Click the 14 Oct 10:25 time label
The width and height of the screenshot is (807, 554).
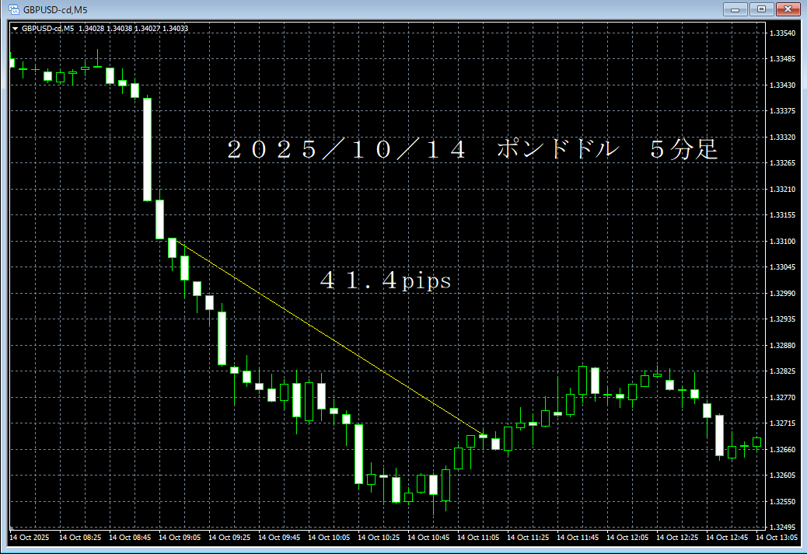pyautogui.click(x=379, y=537)
